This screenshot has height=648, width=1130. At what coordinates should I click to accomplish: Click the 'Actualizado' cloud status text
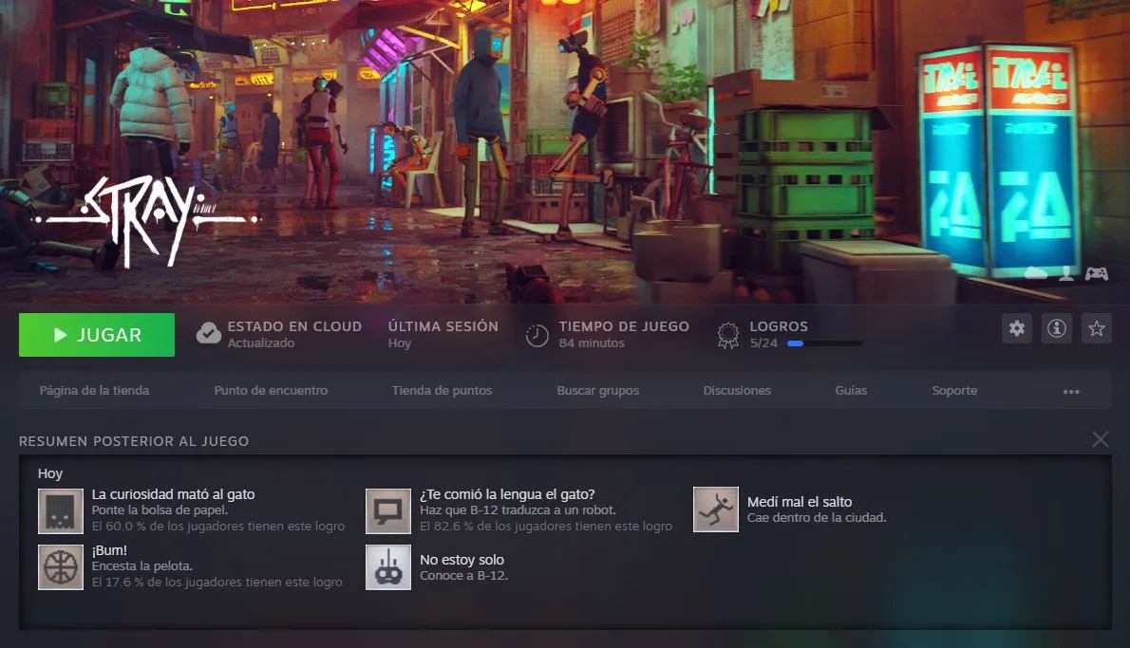(x=261, y=343)
